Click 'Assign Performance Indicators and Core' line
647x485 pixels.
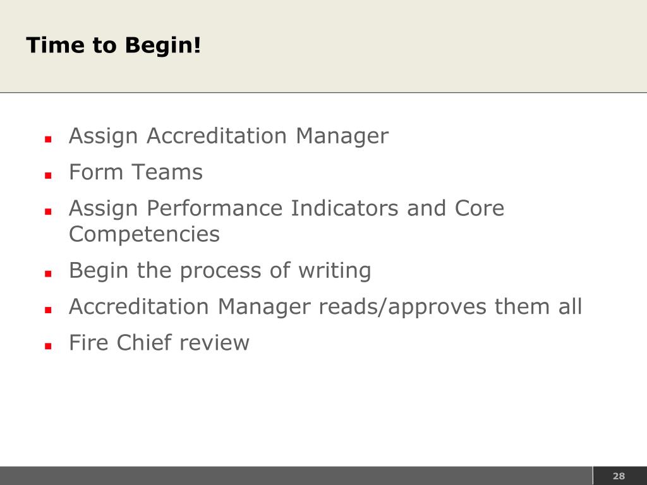[x=286, y=208]
